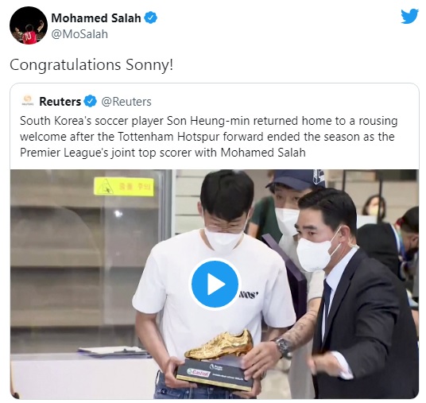Click the Twitter bird logo
This screenshot has height=403, width=426.
409,17
